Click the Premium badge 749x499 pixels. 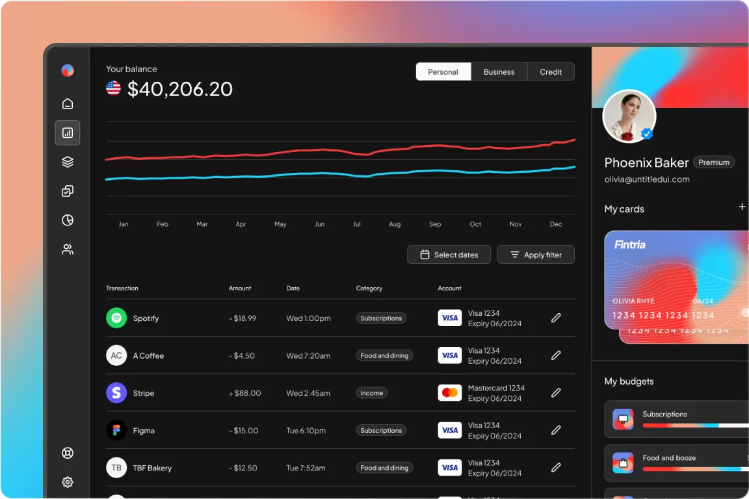coord(714,162)
